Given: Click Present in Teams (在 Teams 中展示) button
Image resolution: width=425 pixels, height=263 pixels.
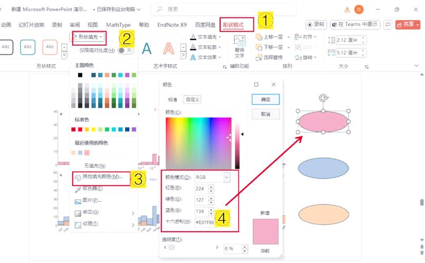Looking at the screenshot, I should click(x=355, y=25).
